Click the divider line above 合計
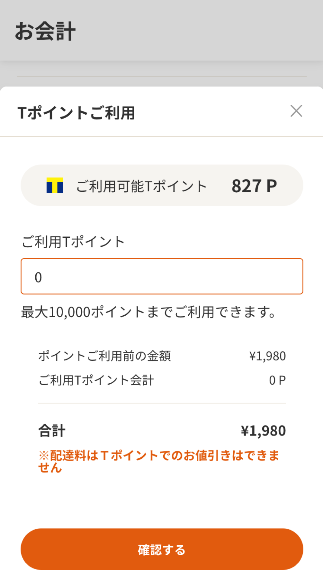This screenshot has width=323, height=574. (x=161, y=402)
